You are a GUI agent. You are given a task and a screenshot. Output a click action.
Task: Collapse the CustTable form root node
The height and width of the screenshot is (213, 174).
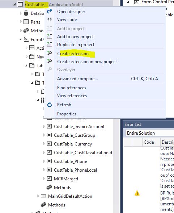coord(14,5)
